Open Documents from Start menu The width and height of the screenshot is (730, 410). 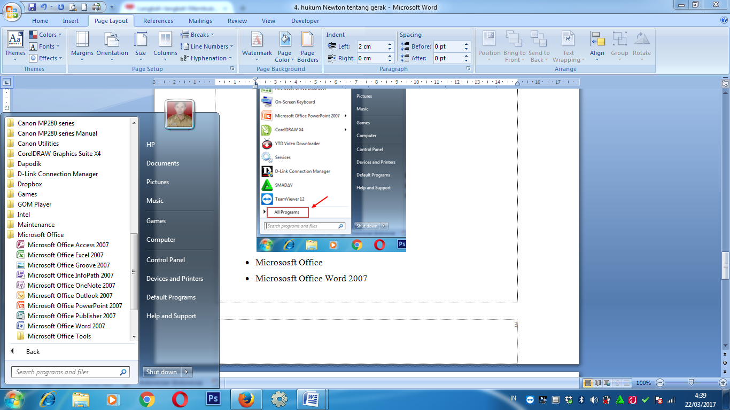(x=162, y=163)
